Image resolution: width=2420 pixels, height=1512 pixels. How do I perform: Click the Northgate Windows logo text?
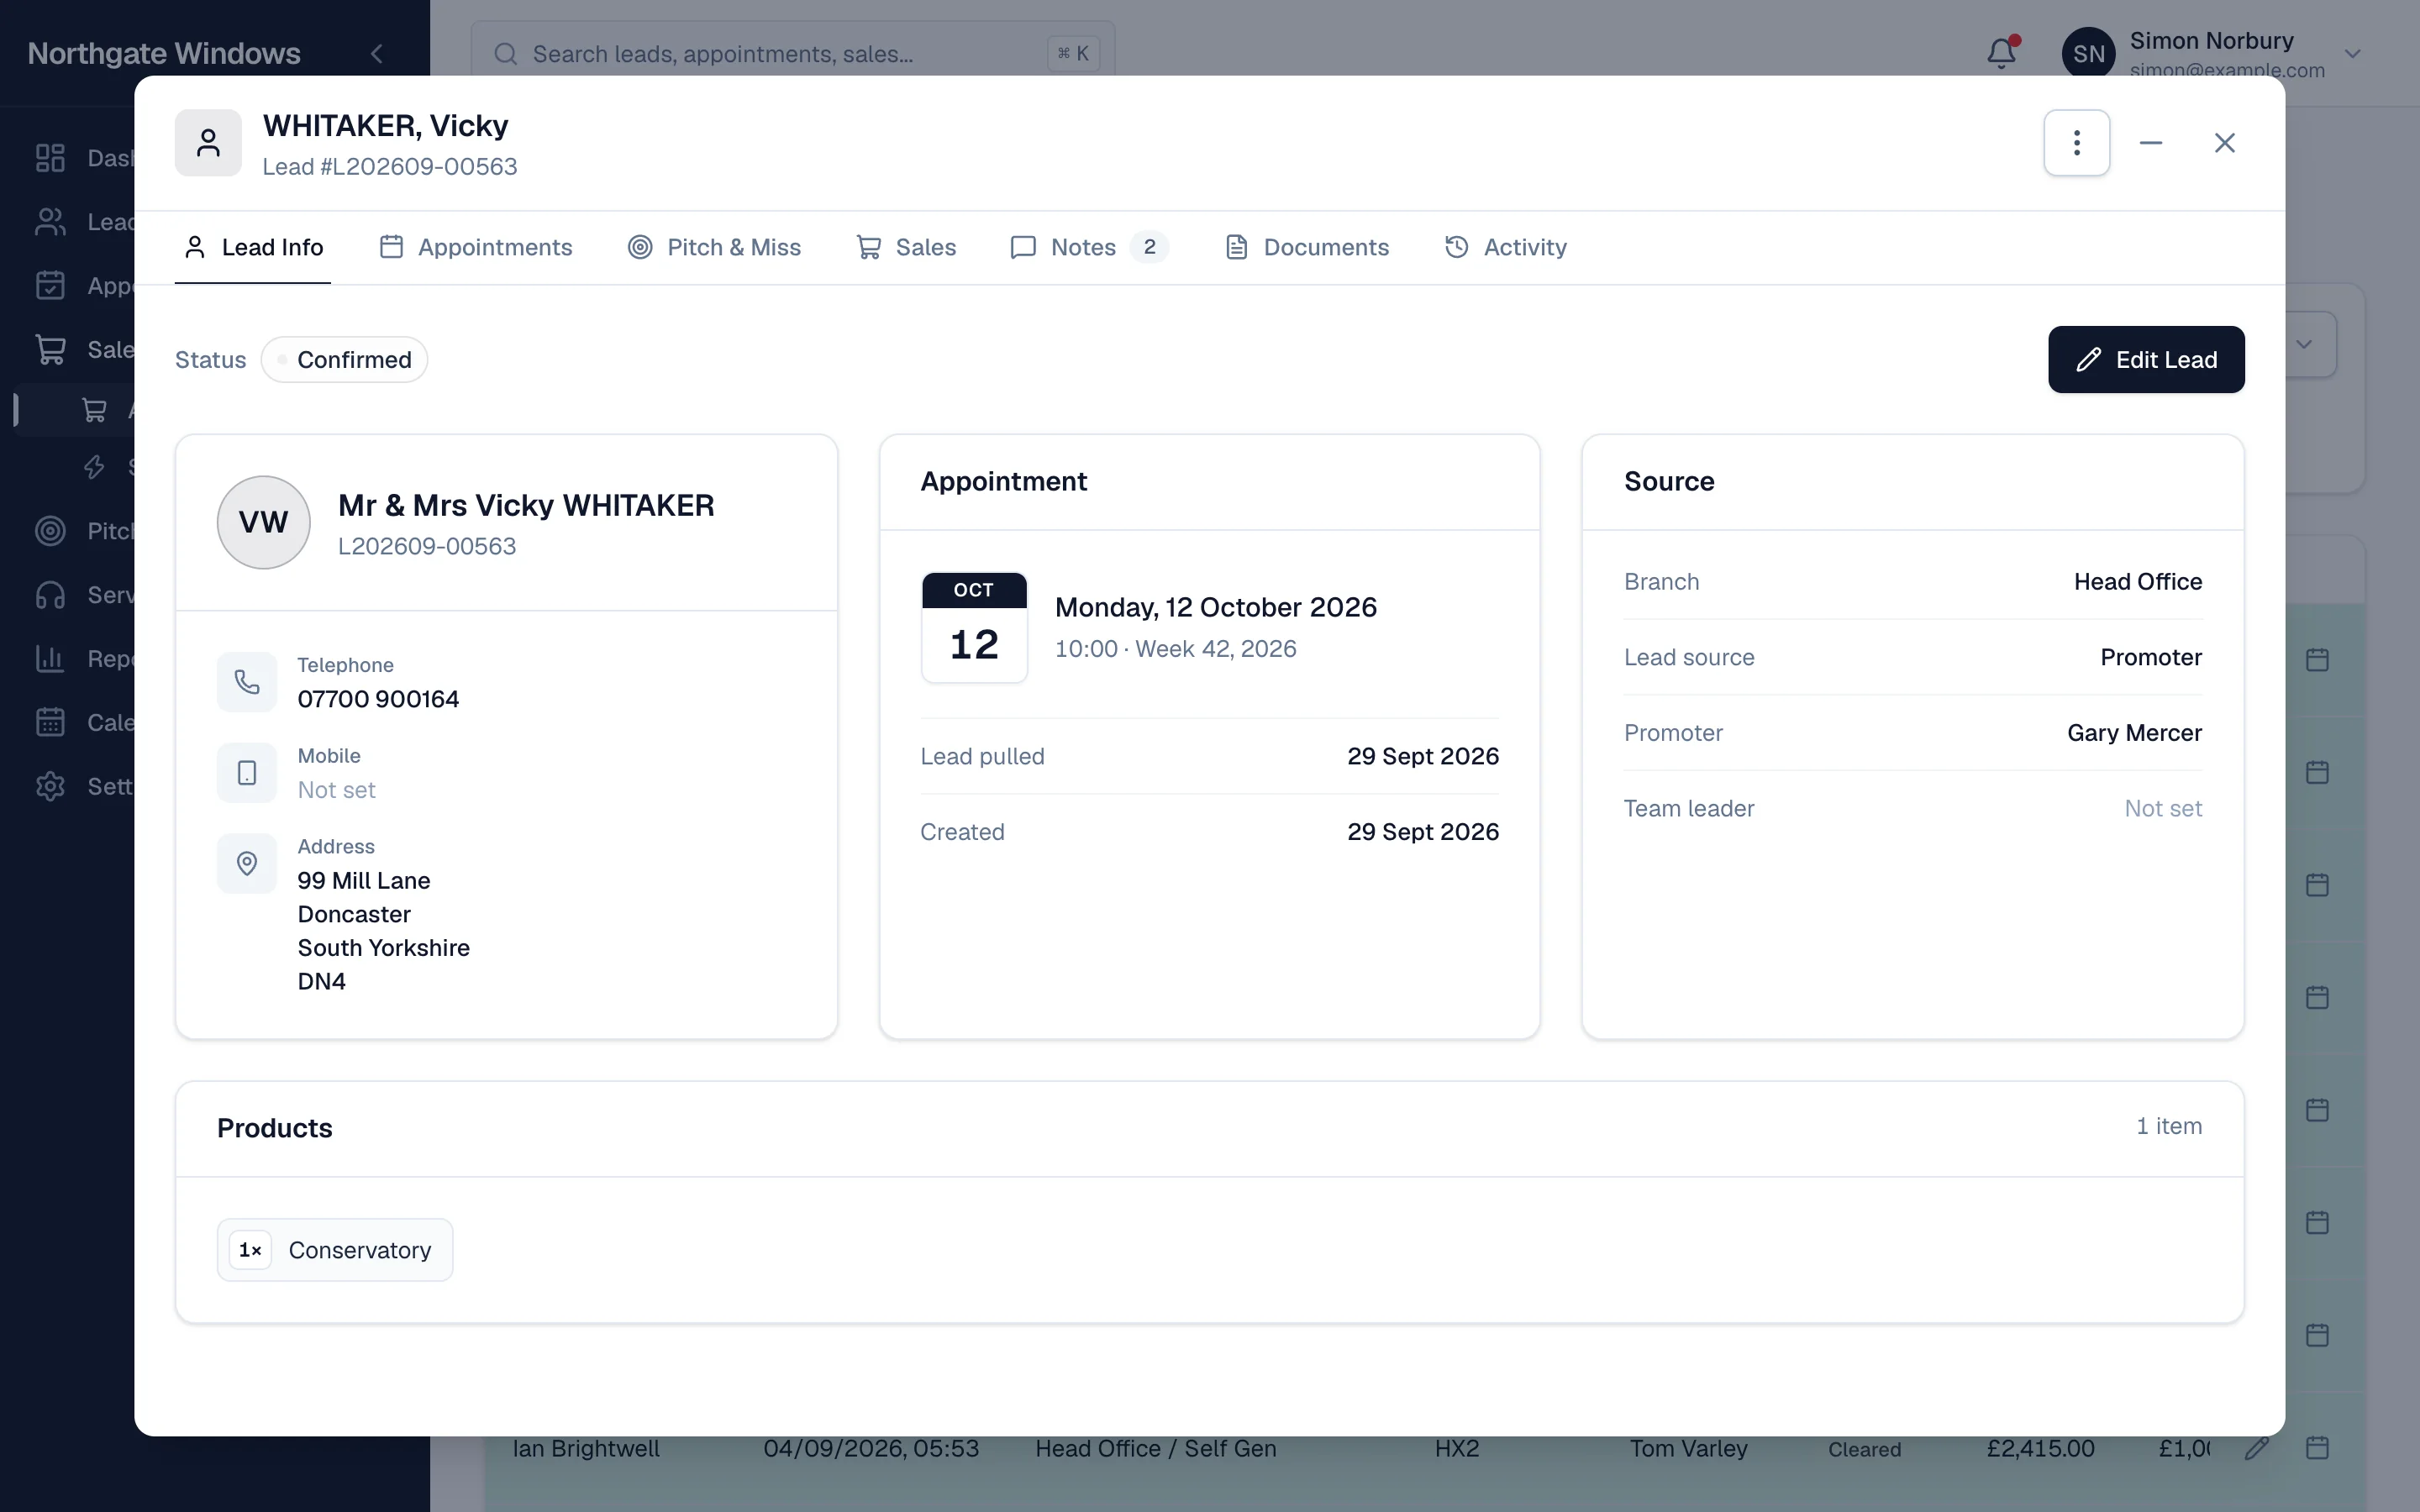coord(164,54)
